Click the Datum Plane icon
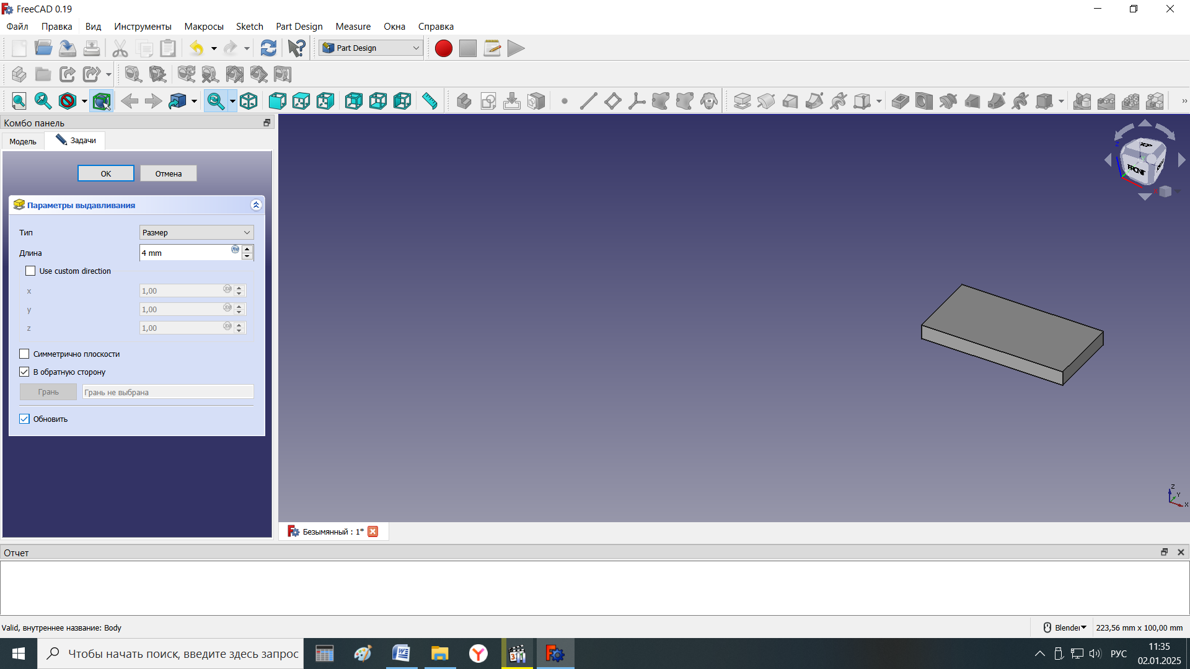1190x669 pixels. point(613,101)
